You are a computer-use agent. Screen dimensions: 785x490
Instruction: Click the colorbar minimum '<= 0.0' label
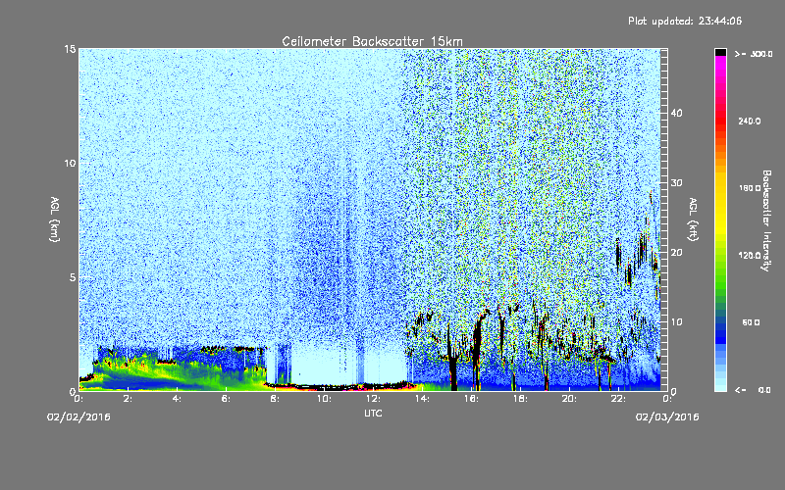click(x=753, y=389)
